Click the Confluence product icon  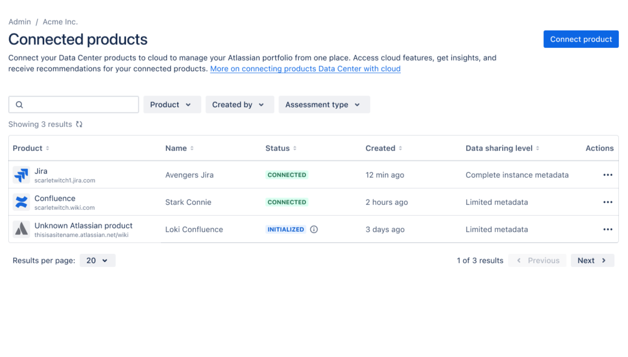(21, 202)
